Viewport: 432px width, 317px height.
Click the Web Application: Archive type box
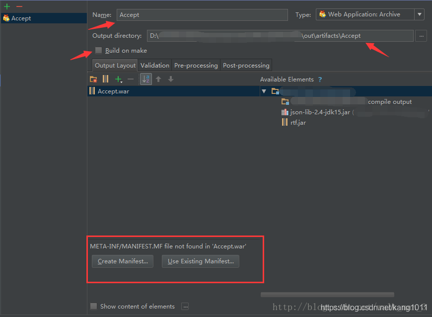coord(365,14)
